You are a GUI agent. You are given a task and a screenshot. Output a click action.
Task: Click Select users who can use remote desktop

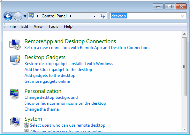[68, 125]
